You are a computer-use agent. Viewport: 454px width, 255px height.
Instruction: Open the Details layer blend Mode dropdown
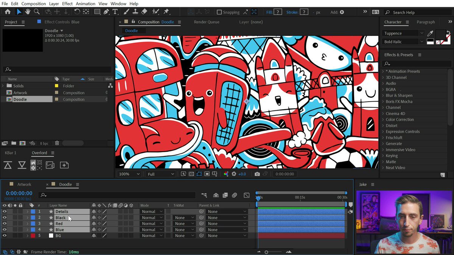pyautogui.click(x=152, y=212)
